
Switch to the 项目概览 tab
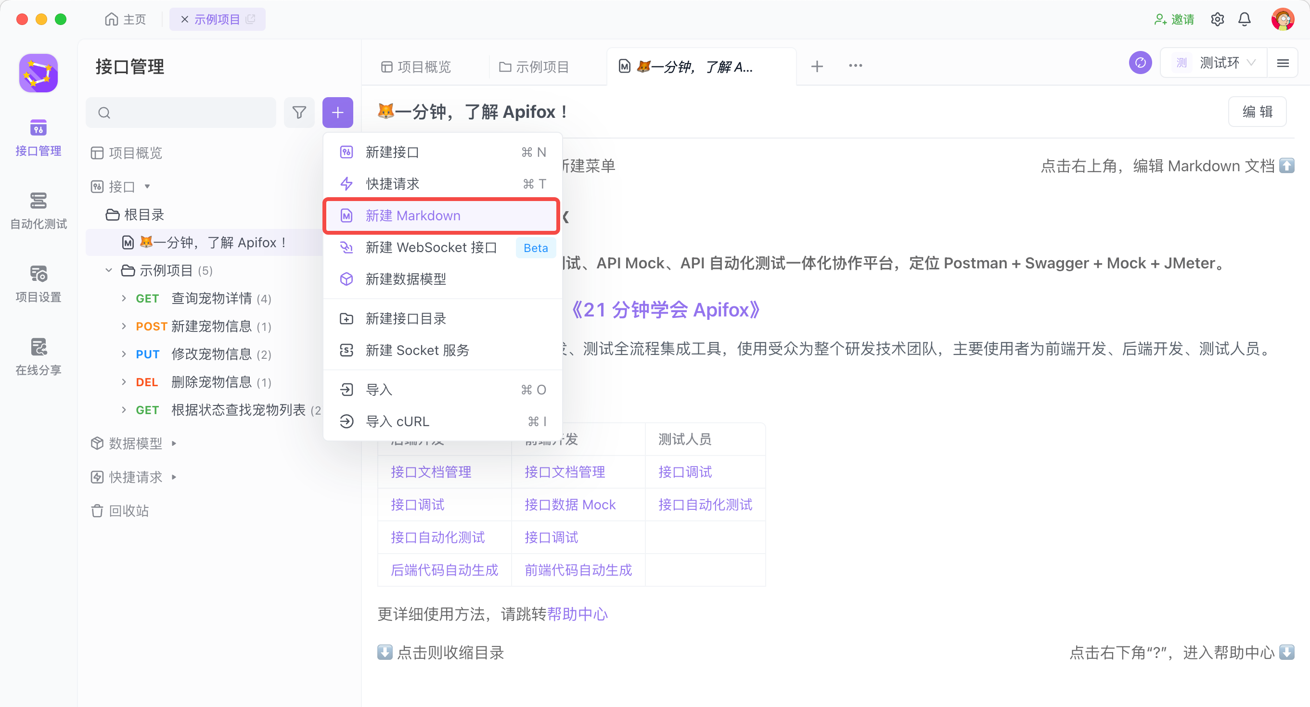(x=416, y=66)
